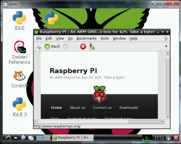
Task: Click the raspberry logo image
Action: coord(99,94)
